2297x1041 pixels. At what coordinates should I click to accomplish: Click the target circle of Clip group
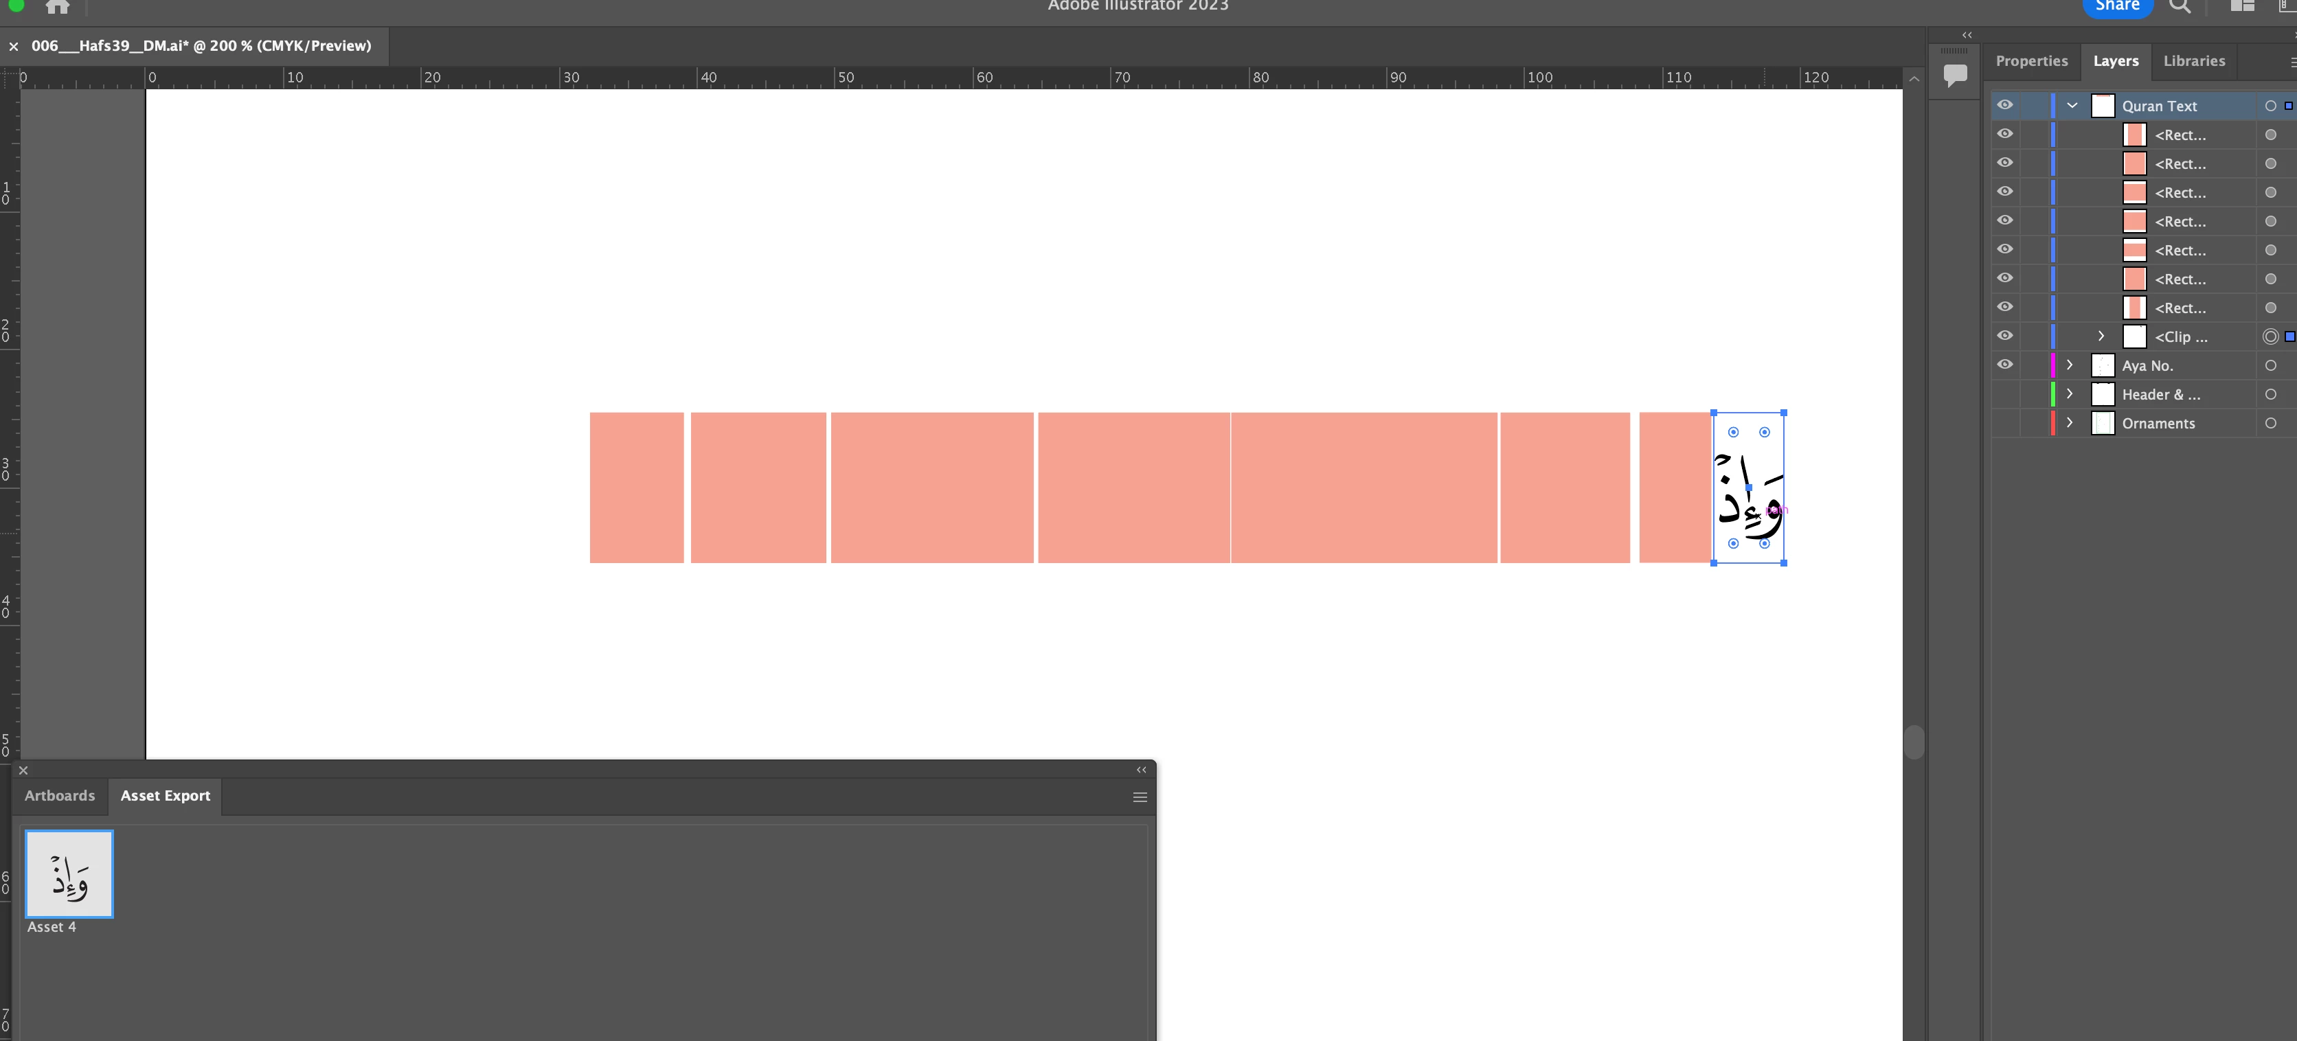pos(2270,337)
